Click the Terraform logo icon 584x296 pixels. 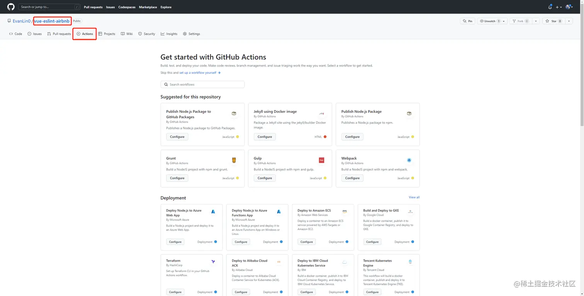213,262
